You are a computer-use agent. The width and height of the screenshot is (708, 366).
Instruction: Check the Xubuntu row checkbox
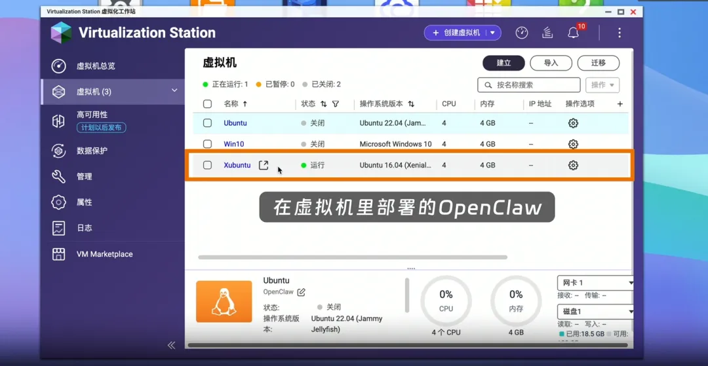tap(207, 165)
